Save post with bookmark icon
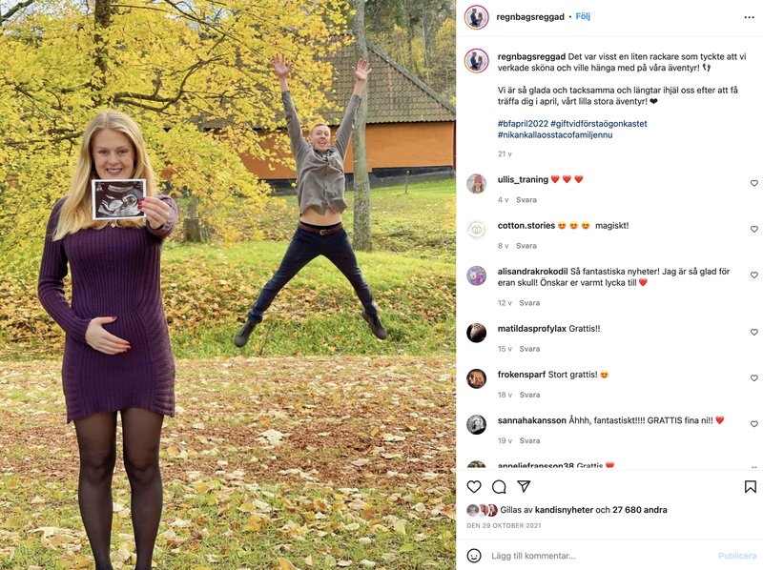Viewport: 763px width, 570px height. click(x=750, y=486)
